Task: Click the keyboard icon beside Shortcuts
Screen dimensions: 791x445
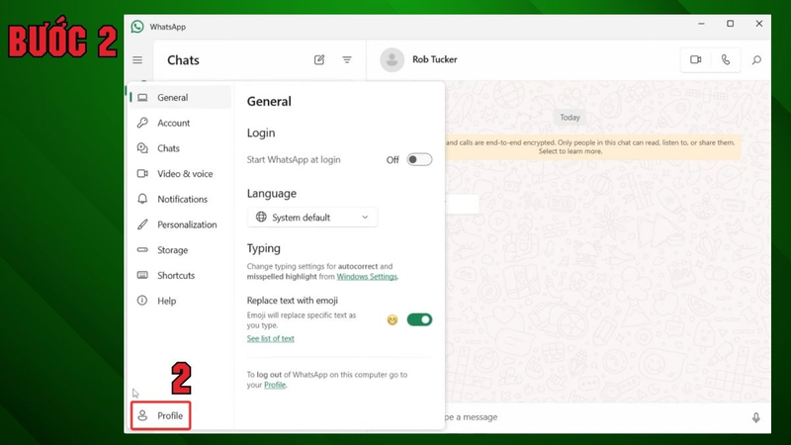Action: [142, 275]
